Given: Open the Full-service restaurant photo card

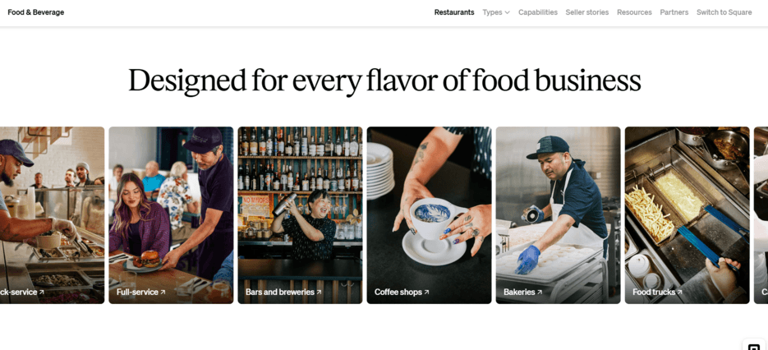Looking at the screenshot, I should point(171,215).
